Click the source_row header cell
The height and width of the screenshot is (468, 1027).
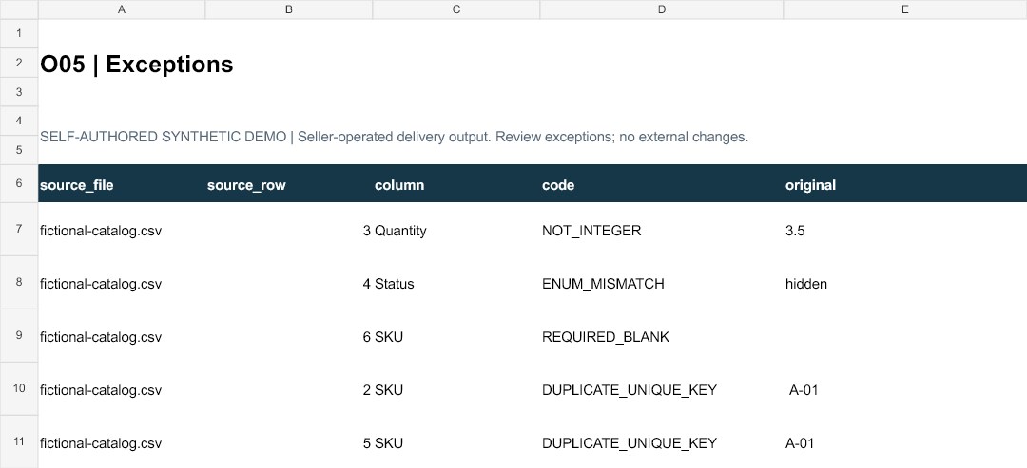(x=289, y=183)
